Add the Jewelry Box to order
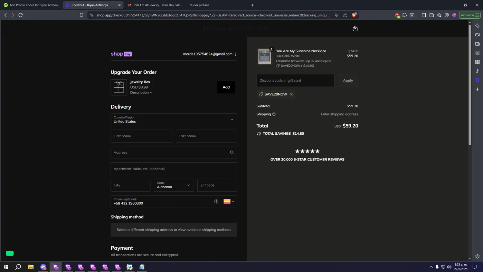The width and height of the screenshot is (483, 272). click(226, 87)
